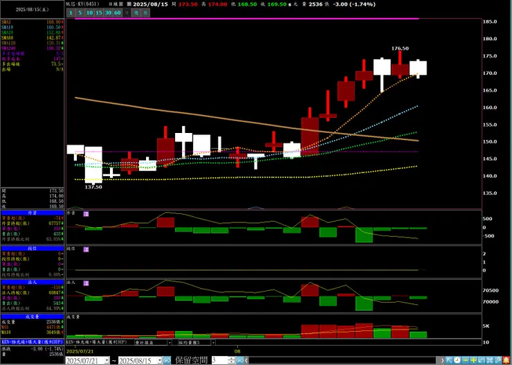The width and height of the screenshot is (512, 365).
Task: Click the 外資持股(張) row
Action: coord(33,224)
